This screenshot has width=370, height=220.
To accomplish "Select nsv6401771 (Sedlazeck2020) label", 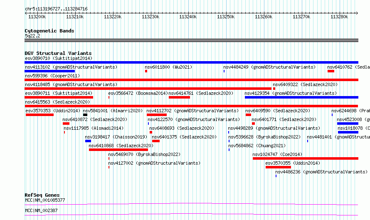I will click(x=284, y=119).
